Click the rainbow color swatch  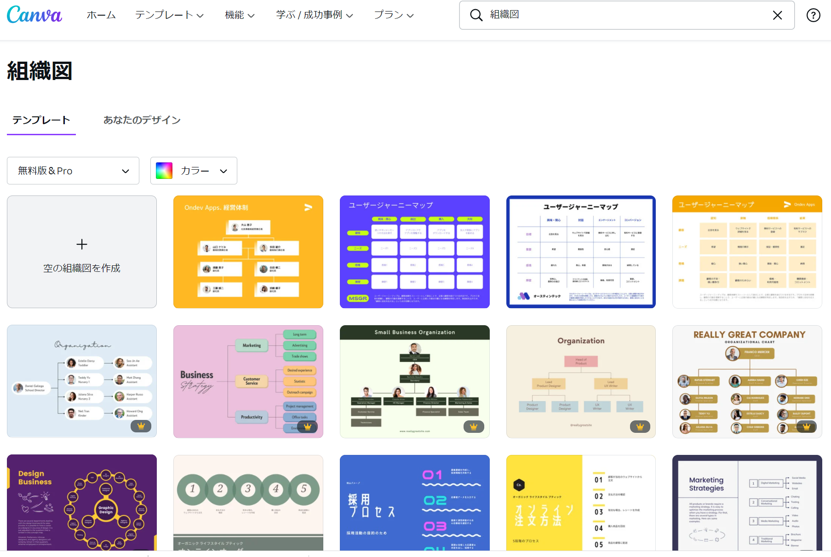164,171
